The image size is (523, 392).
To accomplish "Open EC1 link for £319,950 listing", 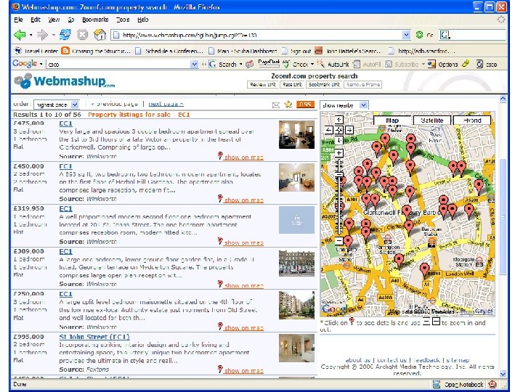I will point(65,208).
